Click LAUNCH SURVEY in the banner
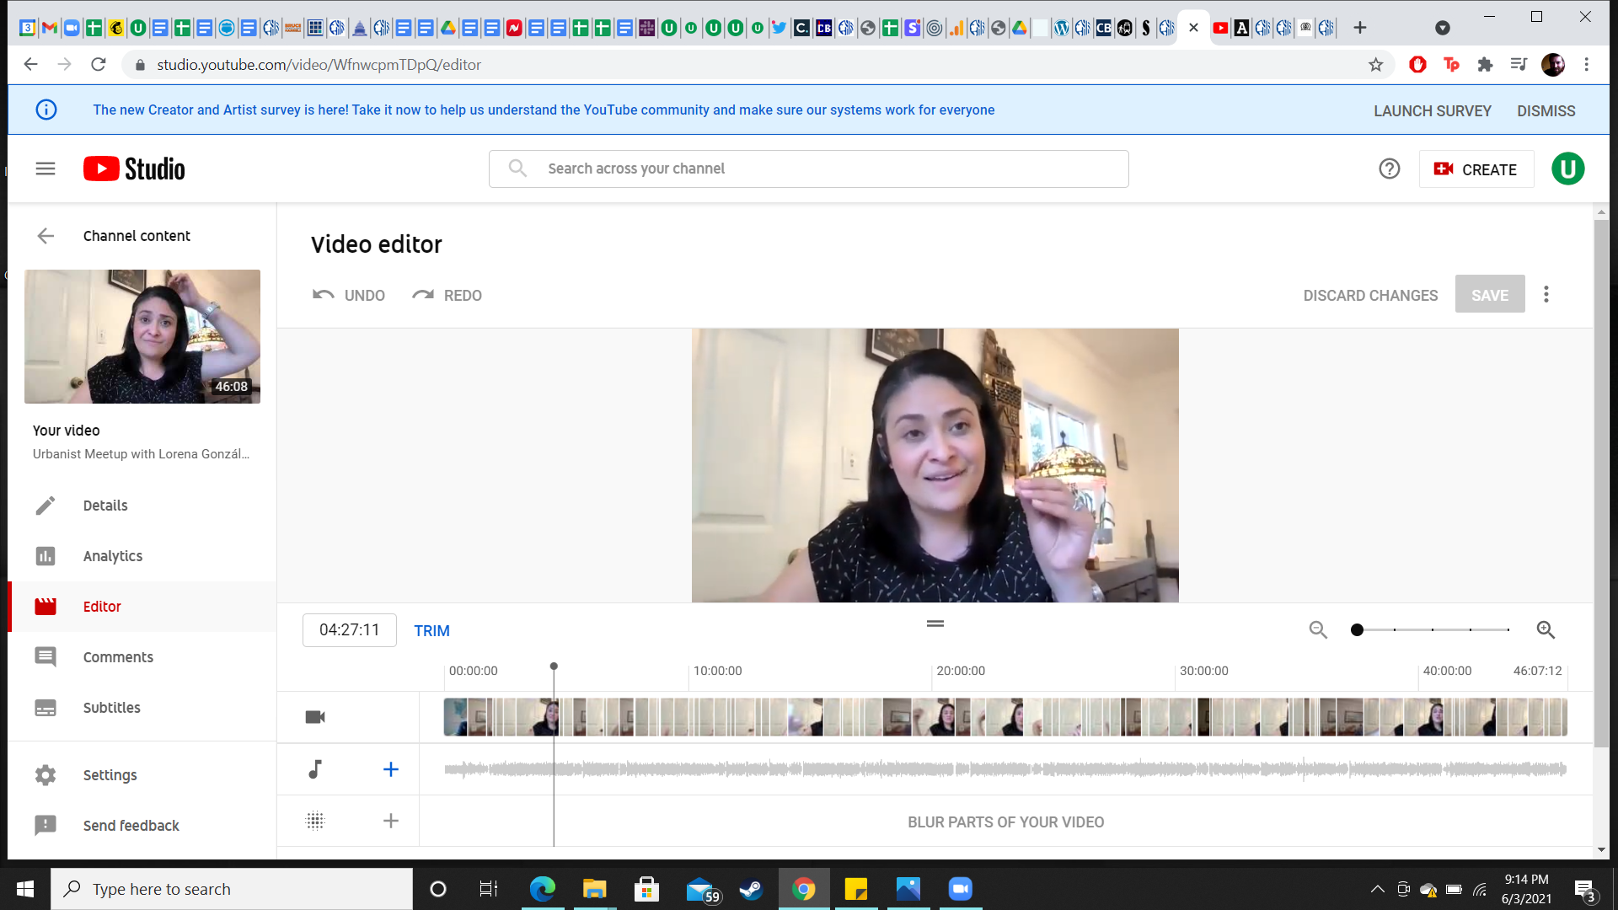 pyautogui.click(x=1432, y=110)
